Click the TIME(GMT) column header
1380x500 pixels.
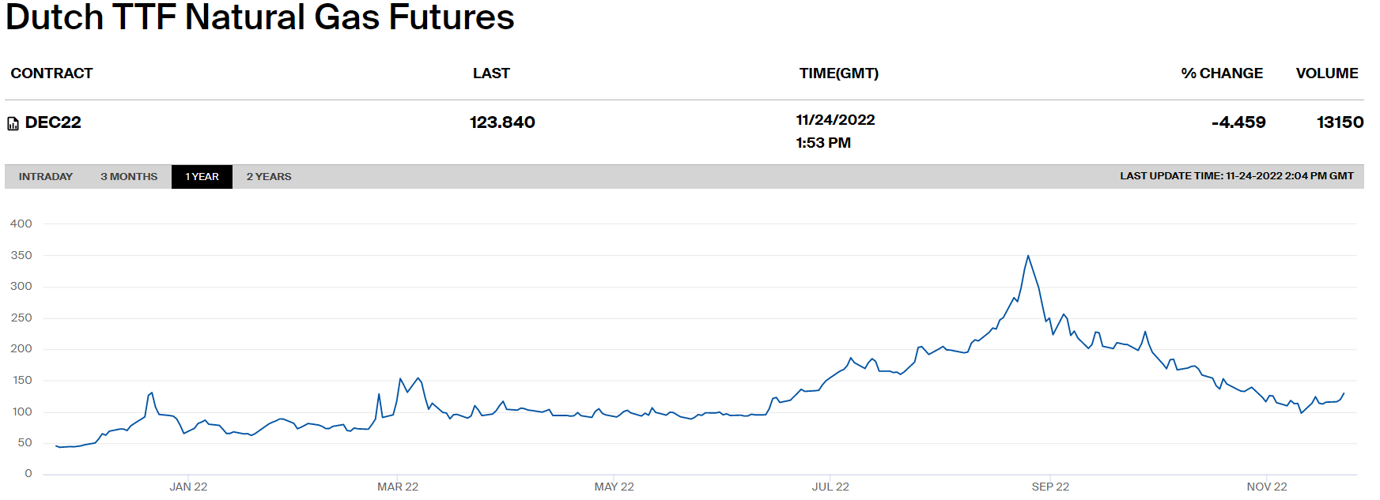pos(838,73)
